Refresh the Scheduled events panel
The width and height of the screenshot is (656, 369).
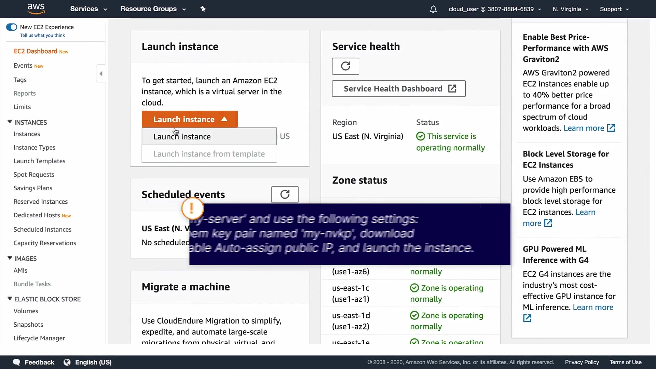285,194
